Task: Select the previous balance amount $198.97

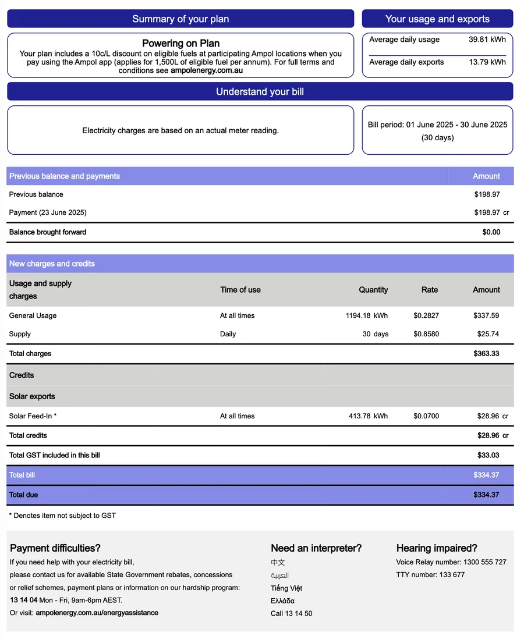Action: pos(487,194)
